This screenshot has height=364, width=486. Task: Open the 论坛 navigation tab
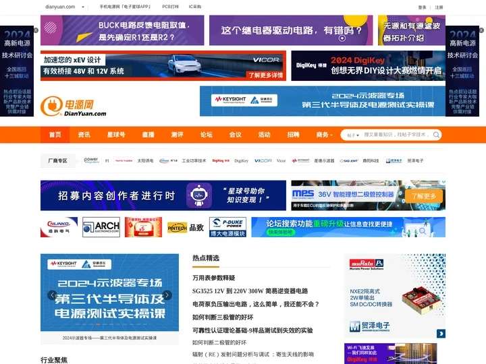207,135
